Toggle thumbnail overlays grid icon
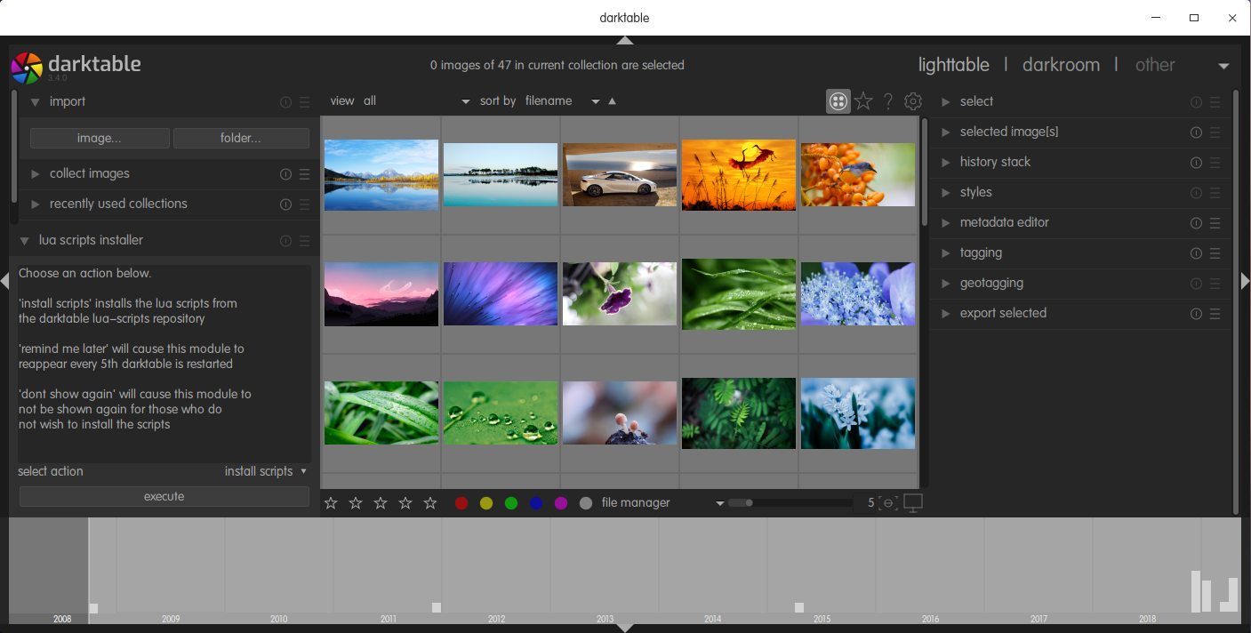 click(838, 101)
